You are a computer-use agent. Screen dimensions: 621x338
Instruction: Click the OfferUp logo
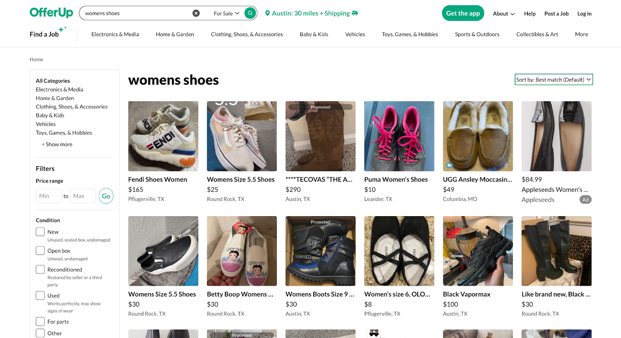pyautogui.click(x=51, y=13)
